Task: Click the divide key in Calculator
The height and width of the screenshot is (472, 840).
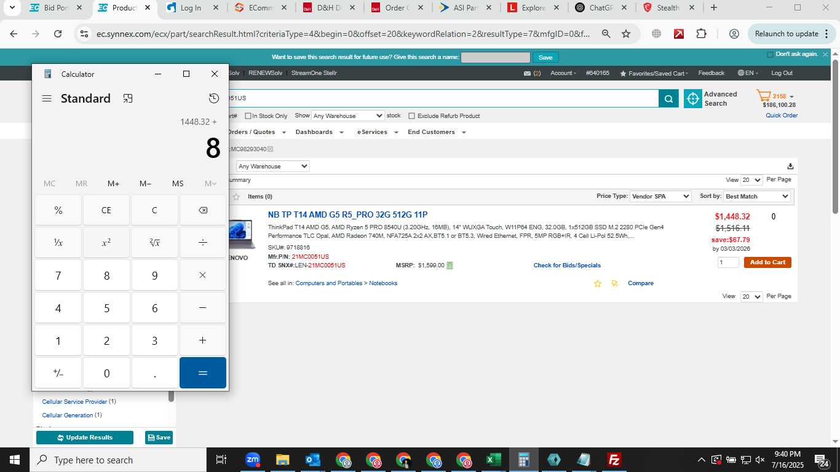Action: click(x=203, y=243)
